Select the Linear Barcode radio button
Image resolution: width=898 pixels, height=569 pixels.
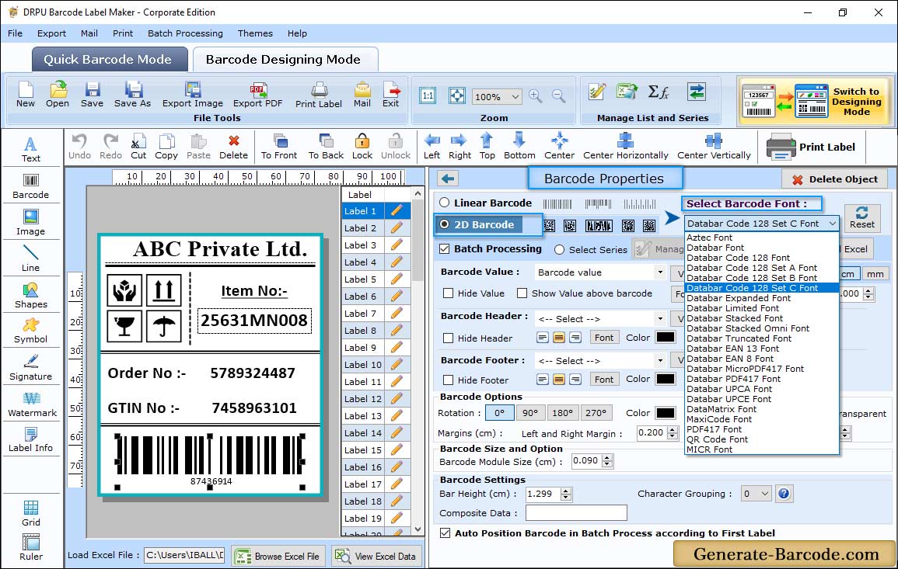coord(445,203)
